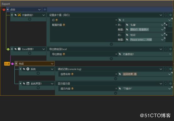Click picker cursor for column '姓名'
174x121 pixels.
(127, 35)
